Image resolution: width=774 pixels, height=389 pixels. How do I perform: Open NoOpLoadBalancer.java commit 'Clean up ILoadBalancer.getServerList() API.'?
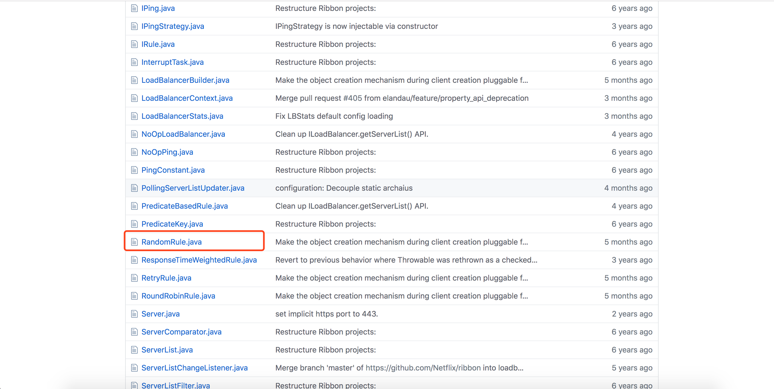[352, 134]
